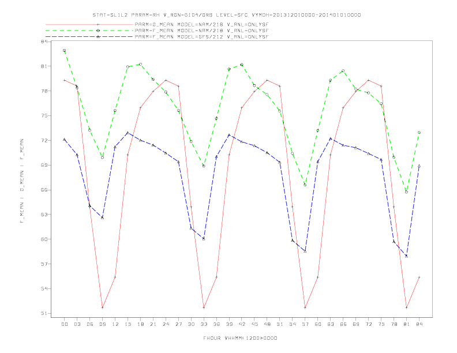Click x-axis hour label 36
457x353 pixels.
click(216, 324)
